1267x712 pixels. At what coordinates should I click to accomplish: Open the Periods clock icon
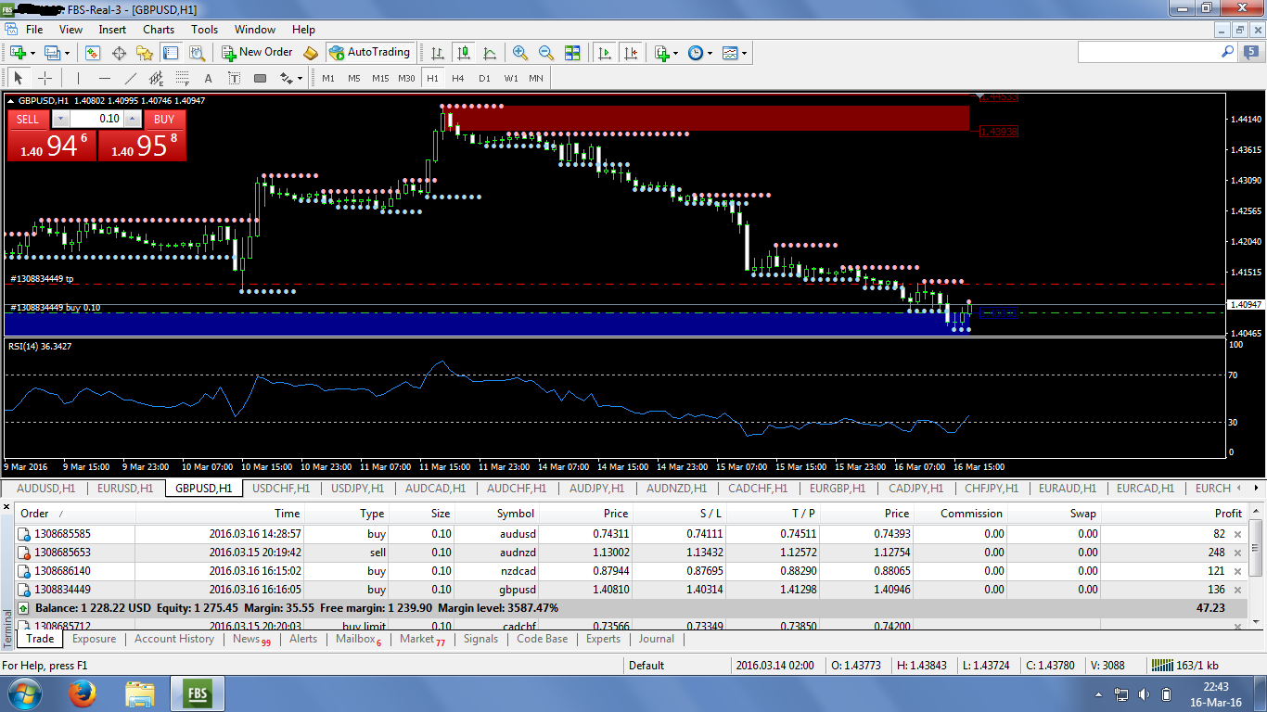(x=696, y=53)
